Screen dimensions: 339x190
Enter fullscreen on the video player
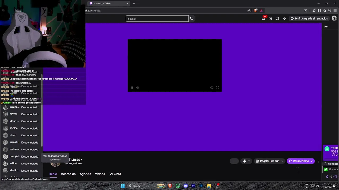217,88
